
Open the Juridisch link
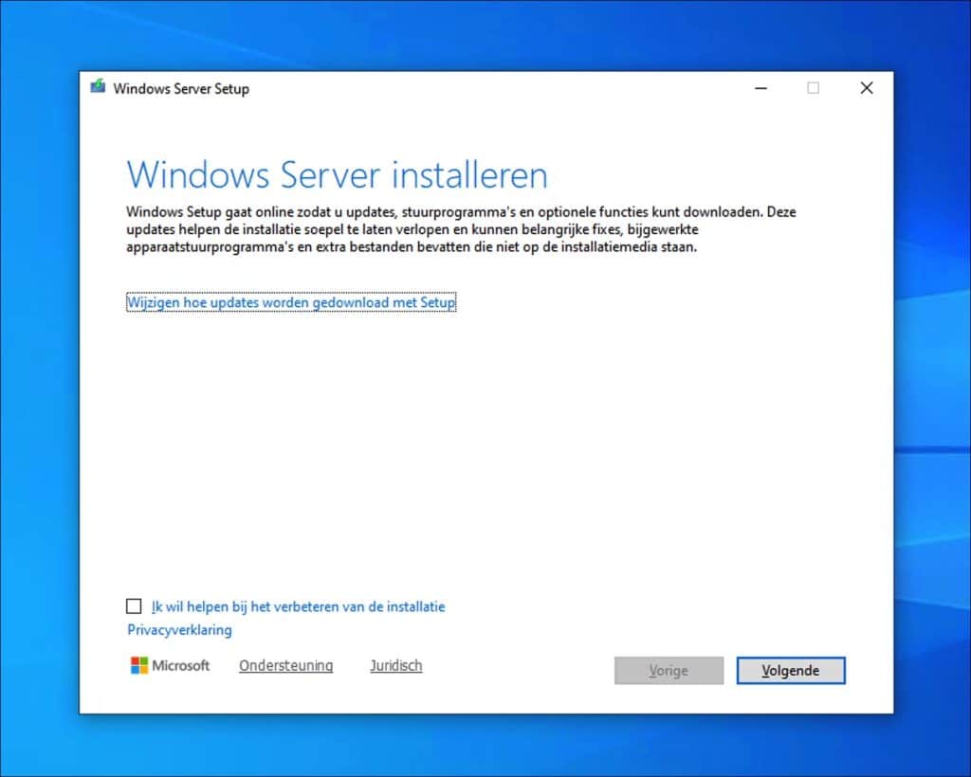pyautogui.click(x=395, y=666)
